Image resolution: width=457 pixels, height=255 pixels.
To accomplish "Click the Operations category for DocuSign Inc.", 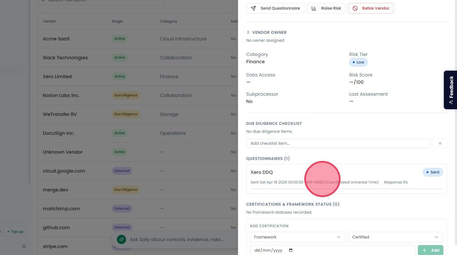I will click(173, 133).
